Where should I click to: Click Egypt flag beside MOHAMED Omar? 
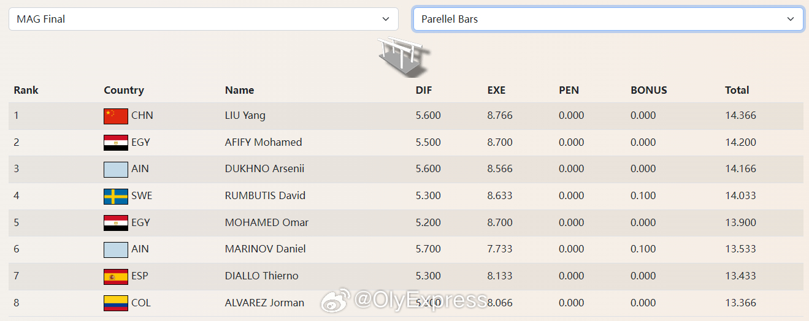point(116,223)
